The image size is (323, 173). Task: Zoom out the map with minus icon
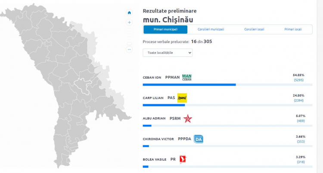coord(129,49)
